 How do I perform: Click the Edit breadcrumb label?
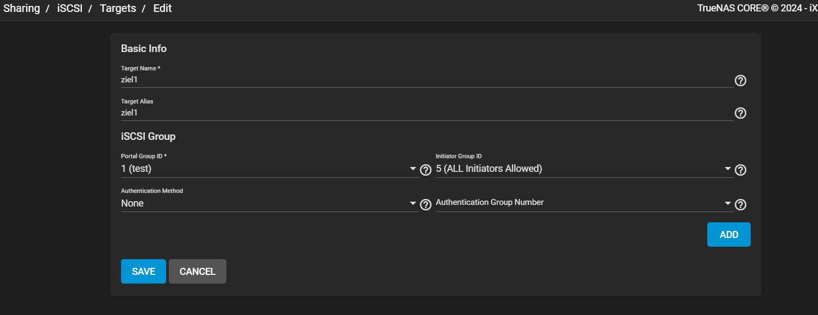pyautogui.click(x=162, y=9)
